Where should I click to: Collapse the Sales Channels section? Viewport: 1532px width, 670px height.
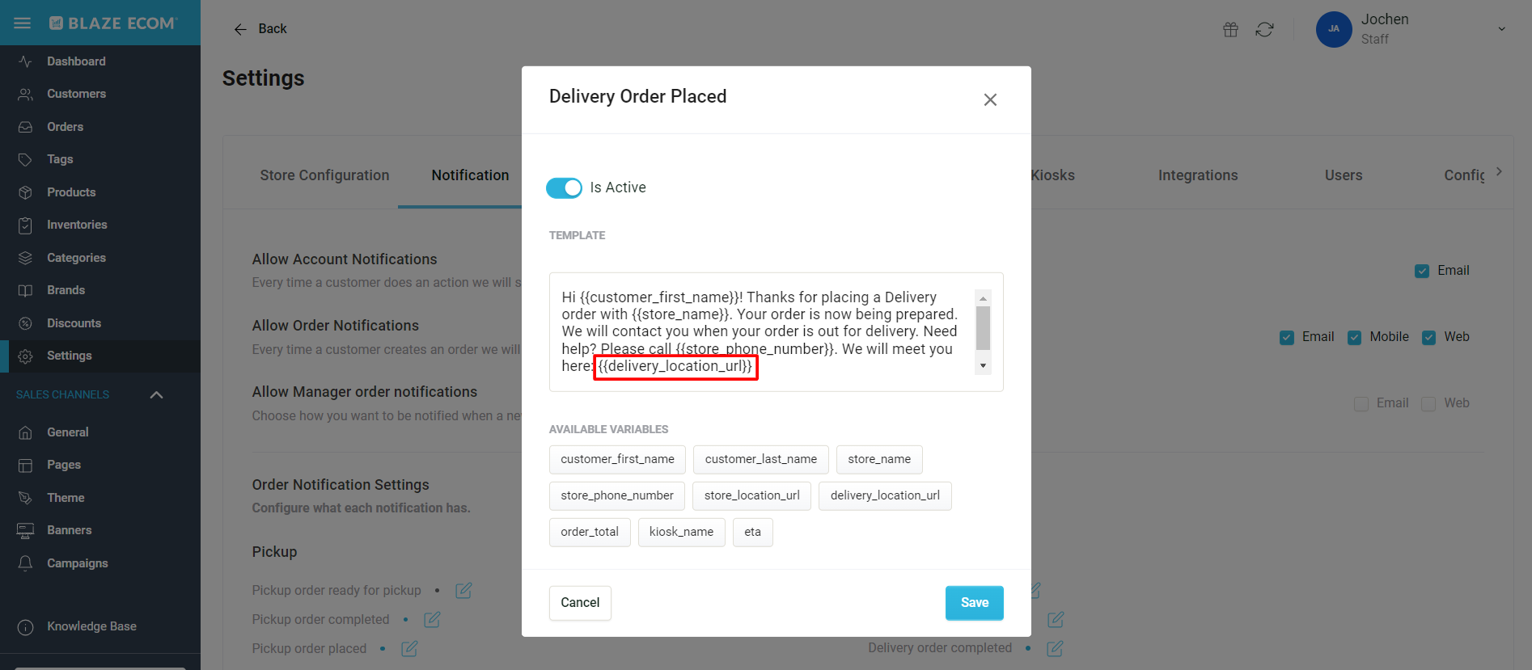(156, 394)
